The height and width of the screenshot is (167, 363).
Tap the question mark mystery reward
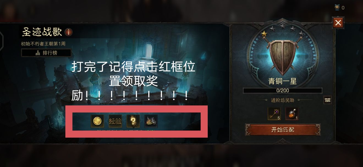click(133, 121)
